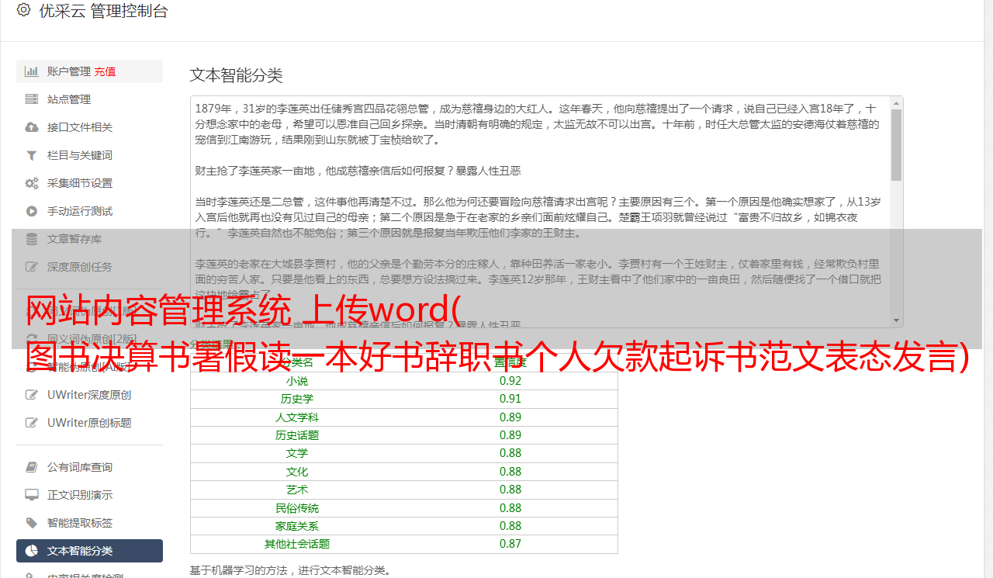993x578 pixels.
Task: Click the text area scrollbar thumb
Action: 897,145
